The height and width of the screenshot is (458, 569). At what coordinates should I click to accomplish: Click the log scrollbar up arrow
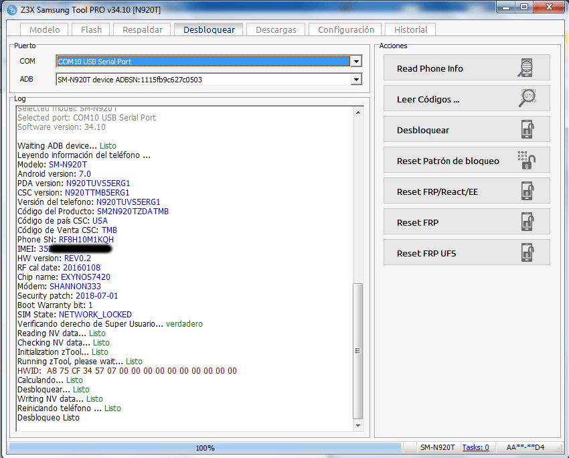click(x=358, y=112)
